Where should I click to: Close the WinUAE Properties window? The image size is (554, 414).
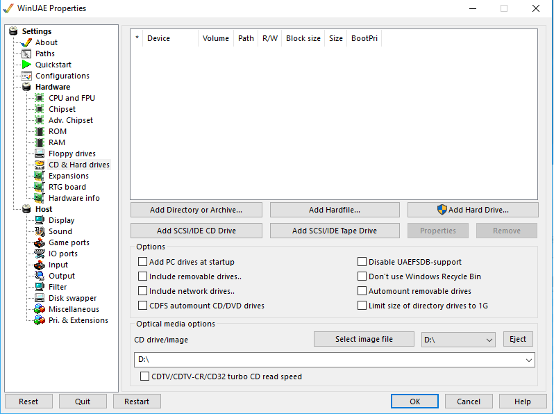click(536, 8)
